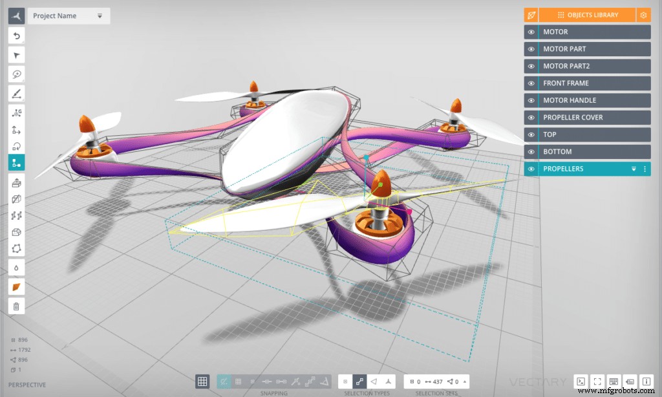Open the PROPELLERS three-dot menu

[645, 169]
